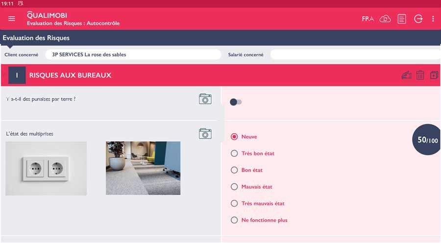Click the 'L'état des multiprises' question text

(29, 134)
